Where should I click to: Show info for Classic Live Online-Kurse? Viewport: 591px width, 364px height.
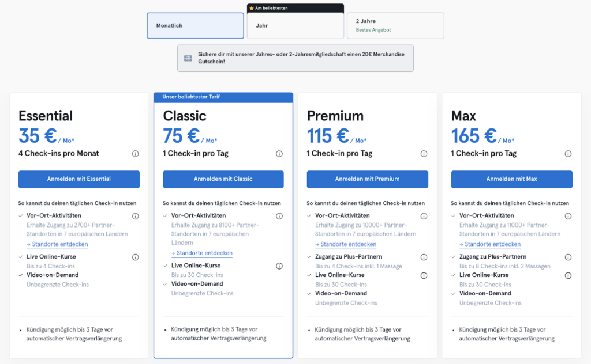[x=279, y=266]
